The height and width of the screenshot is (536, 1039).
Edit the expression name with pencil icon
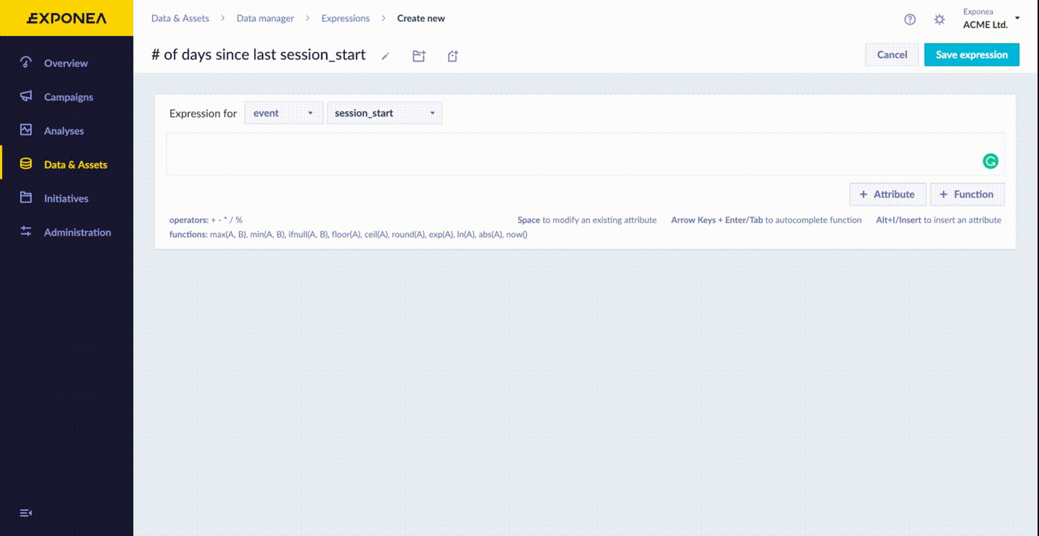coord(385,56)
